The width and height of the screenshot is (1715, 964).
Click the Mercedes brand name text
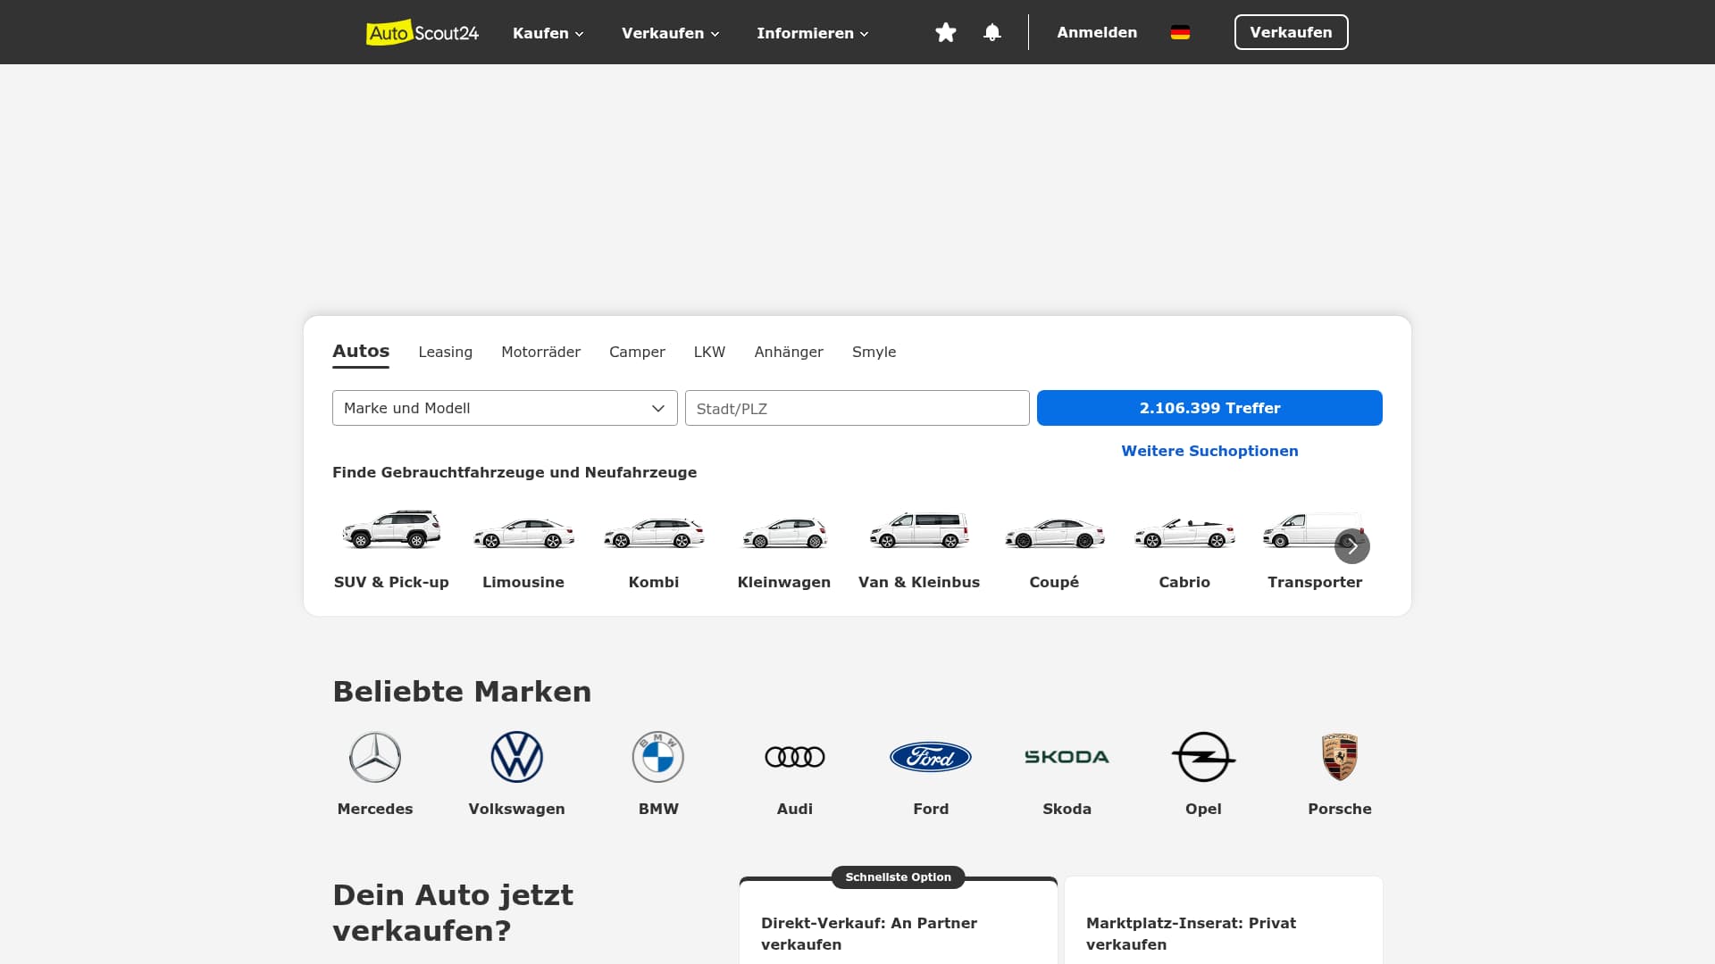tap(375, 809)
